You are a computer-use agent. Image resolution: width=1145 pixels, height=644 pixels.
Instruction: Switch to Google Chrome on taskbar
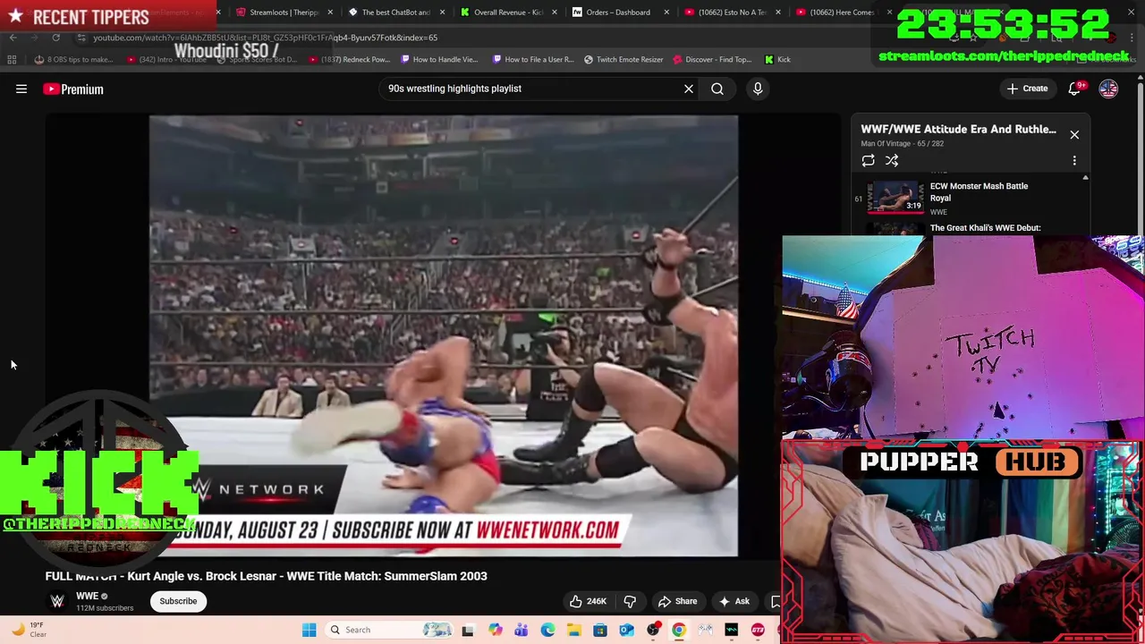pos(679,630)
